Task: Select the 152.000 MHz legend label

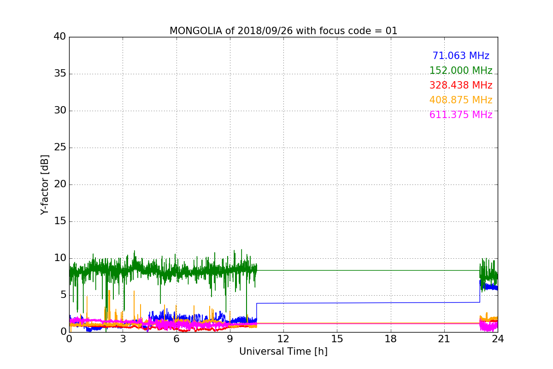Action: pos(461,71)
